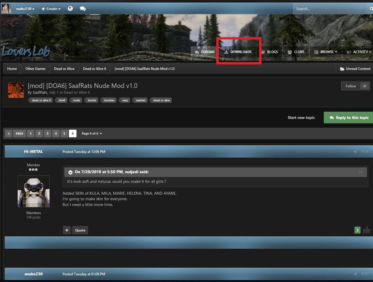This screenshot has height=282, width=373.
Task: Open HI-METAL's profile from post header
Action: [34, 151]
